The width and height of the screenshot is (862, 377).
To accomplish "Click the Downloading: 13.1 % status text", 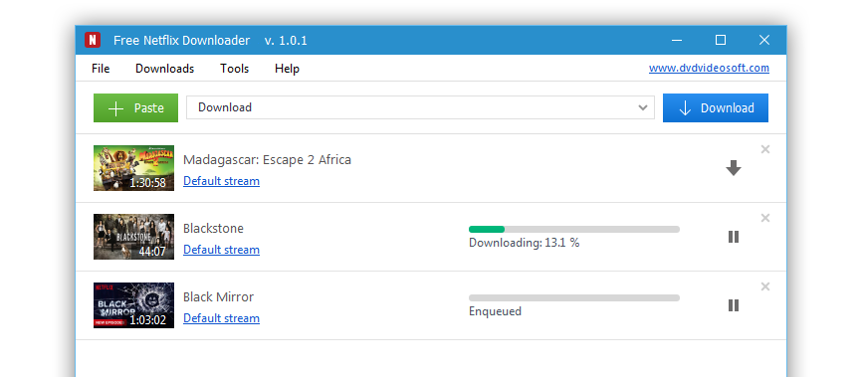I will [x=524, y=243].
